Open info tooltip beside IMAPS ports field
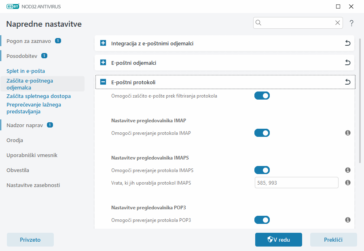The height and width of the screenshot is (251, 364). 347,183
